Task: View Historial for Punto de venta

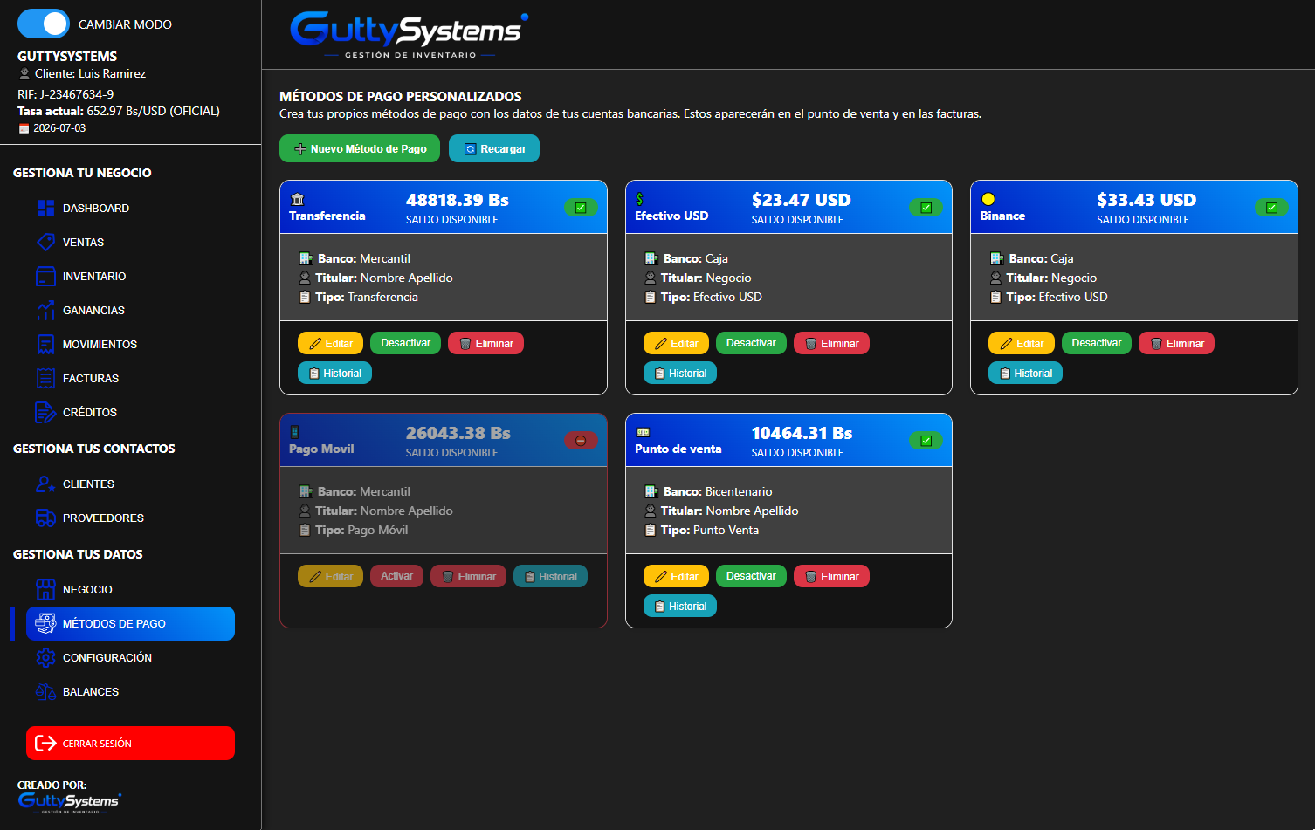Action: click(x=680, y=606)
